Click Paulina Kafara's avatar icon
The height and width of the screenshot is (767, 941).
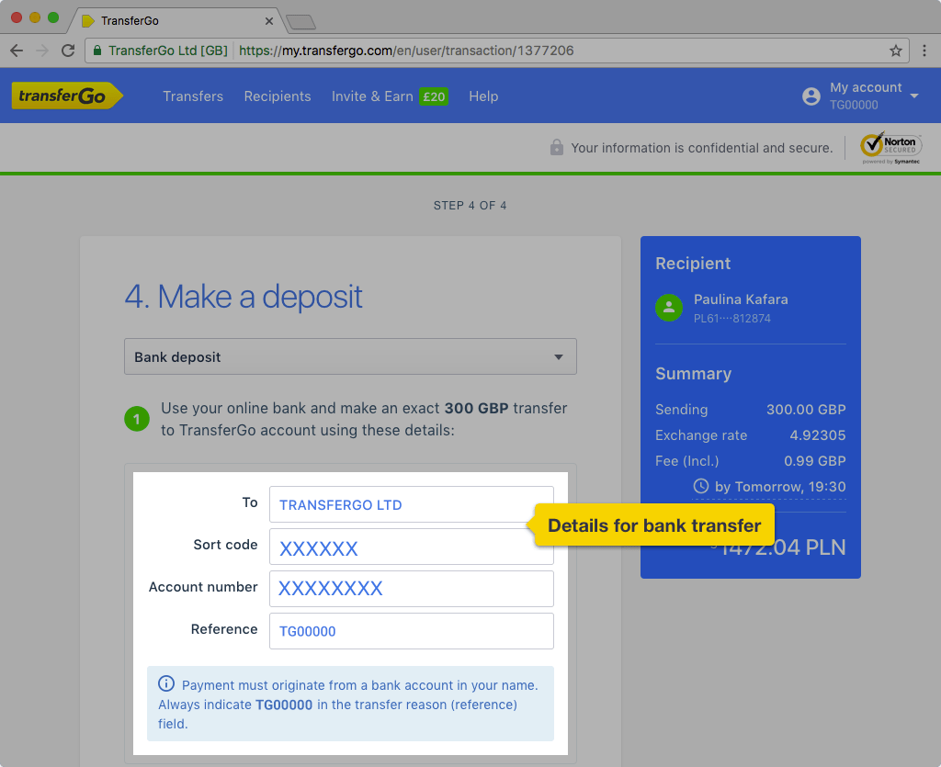pos(669,308)
